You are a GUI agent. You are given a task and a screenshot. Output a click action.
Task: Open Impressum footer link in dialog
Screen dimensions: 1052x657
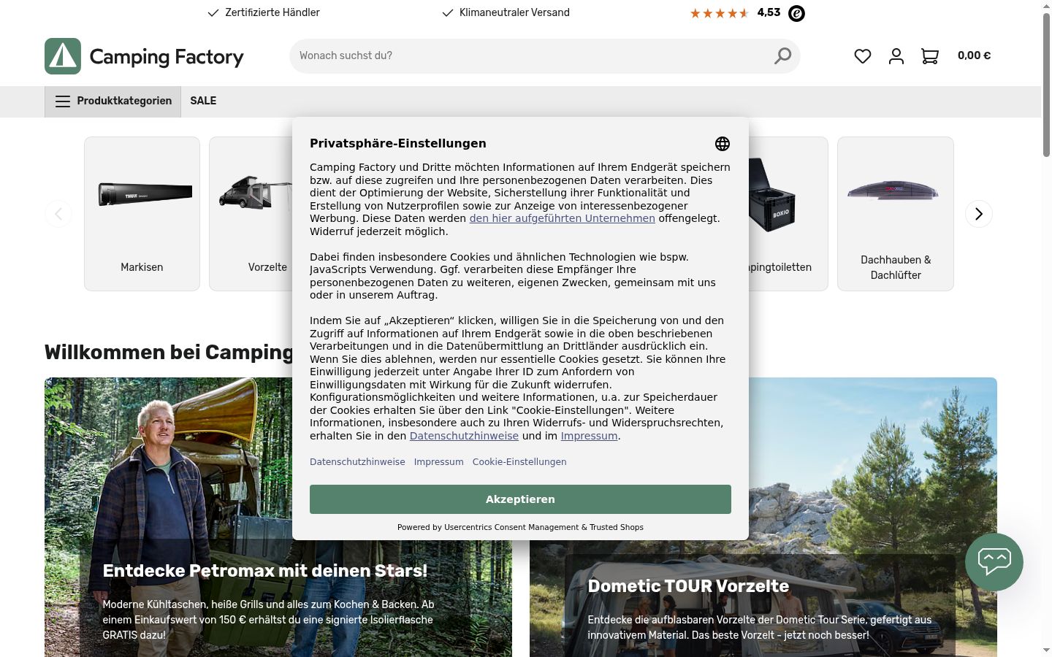click(x=438, y=462)
